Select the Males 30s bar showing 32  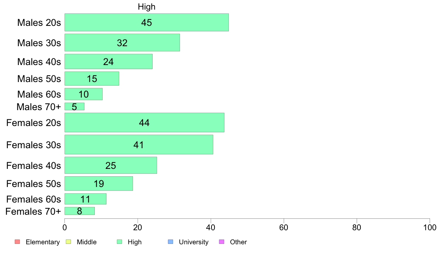tap(122, 42)
